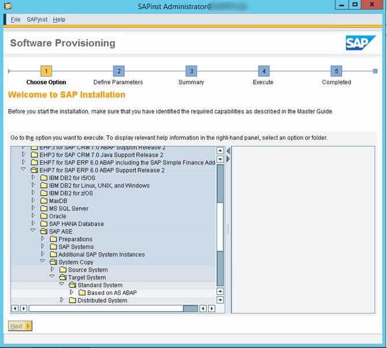Screen dimensions: 387x348
Task: Select step 5 Completed marker
Action: coord(336,71)
